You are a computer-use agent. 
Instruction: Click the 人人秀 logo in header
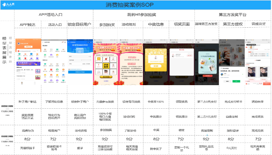(8, 5)
